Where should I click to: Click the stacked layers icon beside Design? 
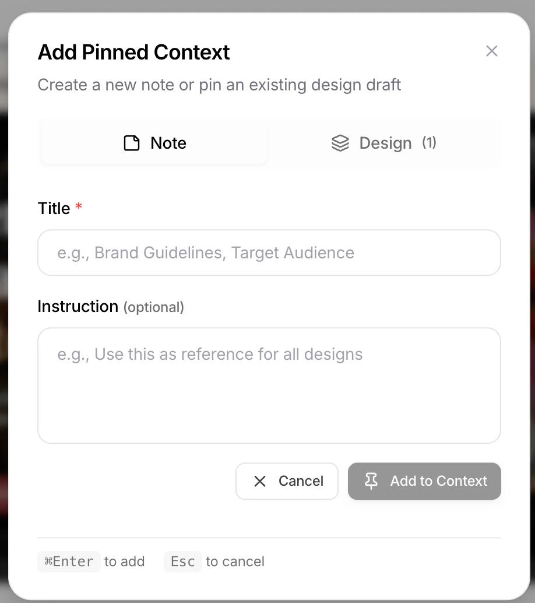[x=340, y=143]
